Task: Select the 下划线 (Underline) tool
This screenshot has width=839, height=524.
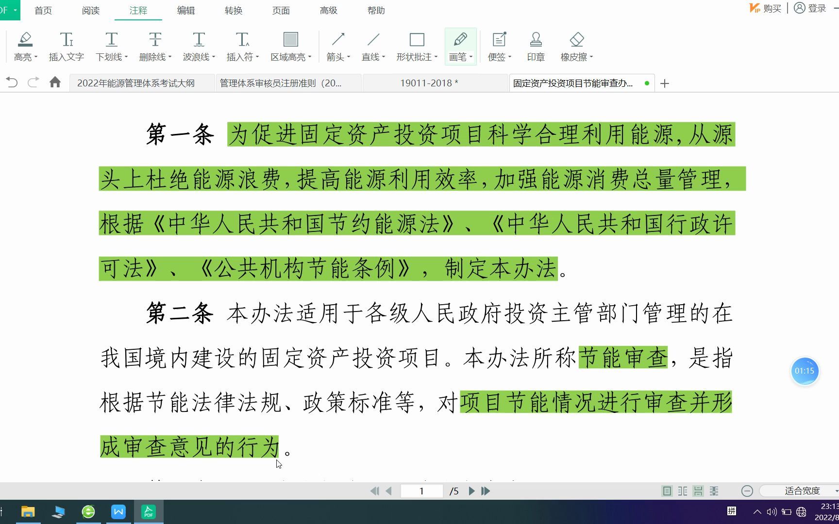Action: coord(109,46)
